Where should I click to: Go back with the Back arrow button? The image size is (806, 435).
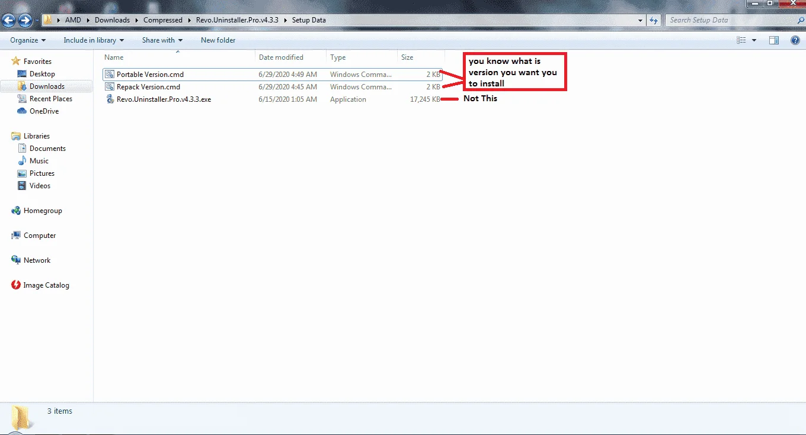coord(9,21)
